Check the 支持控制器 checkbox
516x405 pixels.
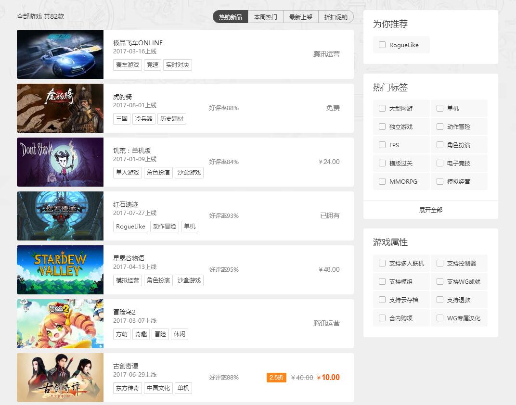click(x=439, y=263)
